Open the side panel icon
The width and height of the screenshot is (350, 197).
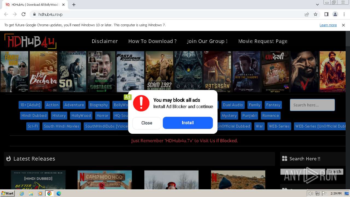coord(326,14)
